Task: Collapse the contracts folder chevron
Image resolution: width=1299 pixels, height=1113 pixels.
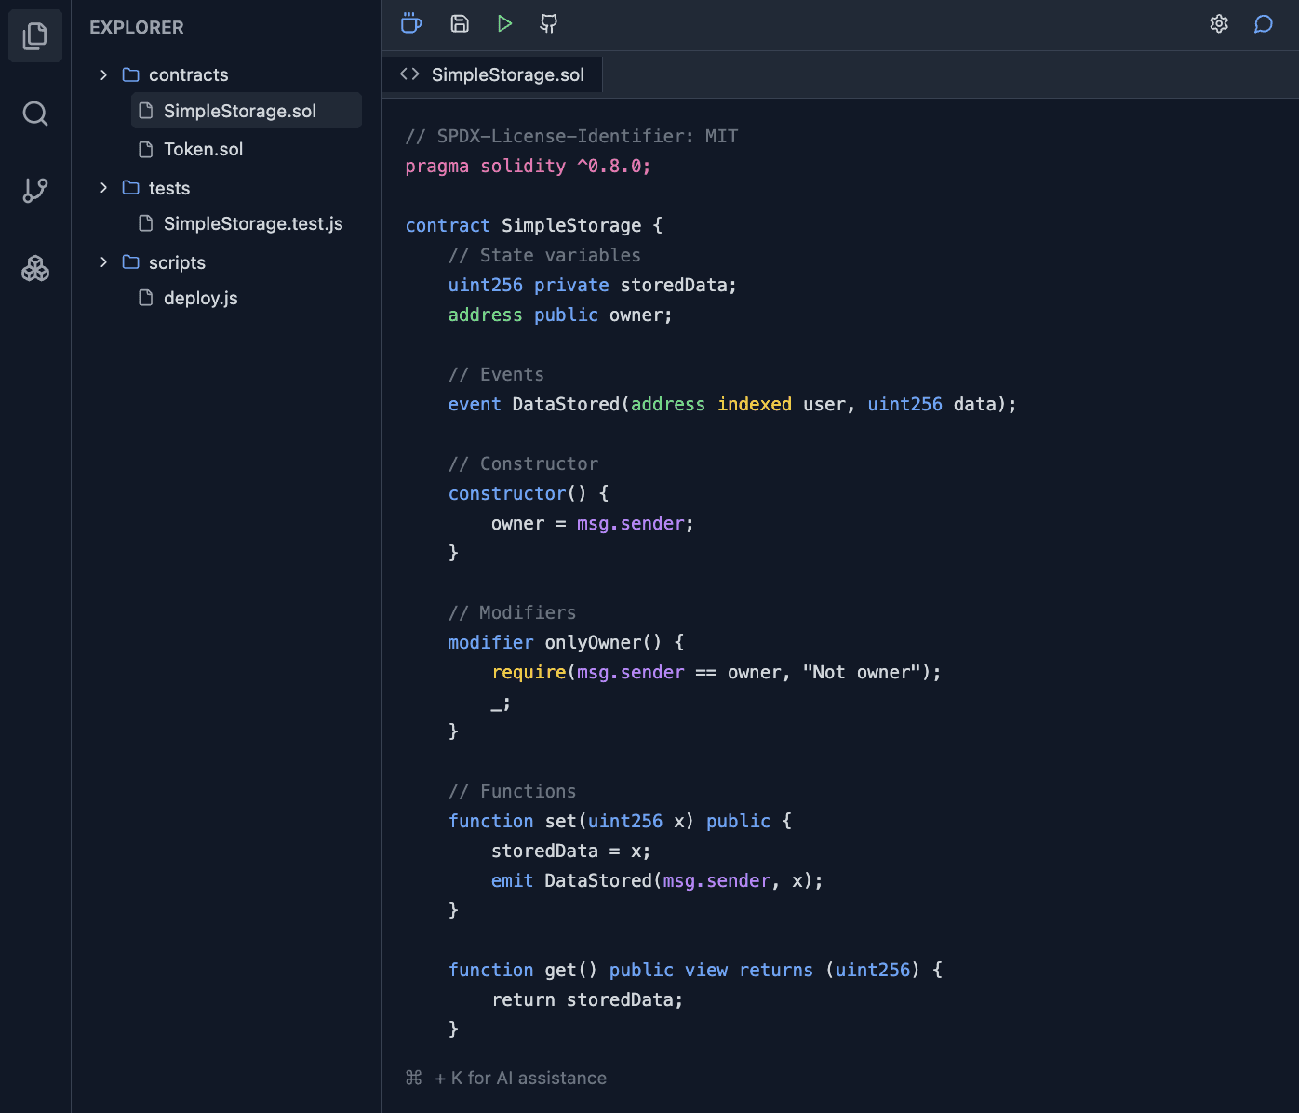Action: point(103,74)
